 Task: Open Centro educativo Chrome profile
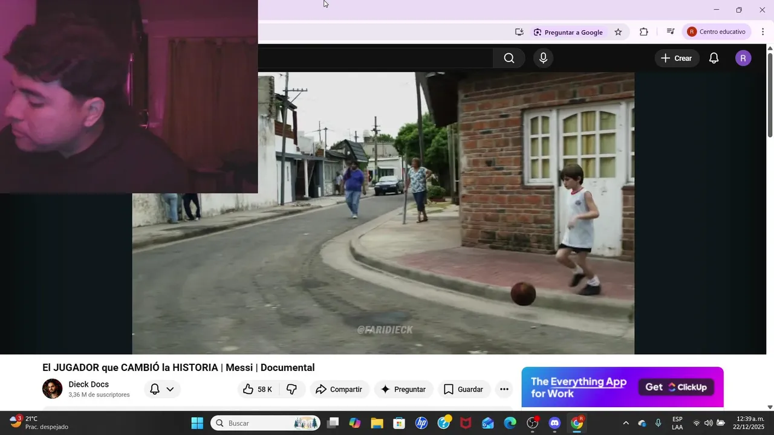(718, 32)
